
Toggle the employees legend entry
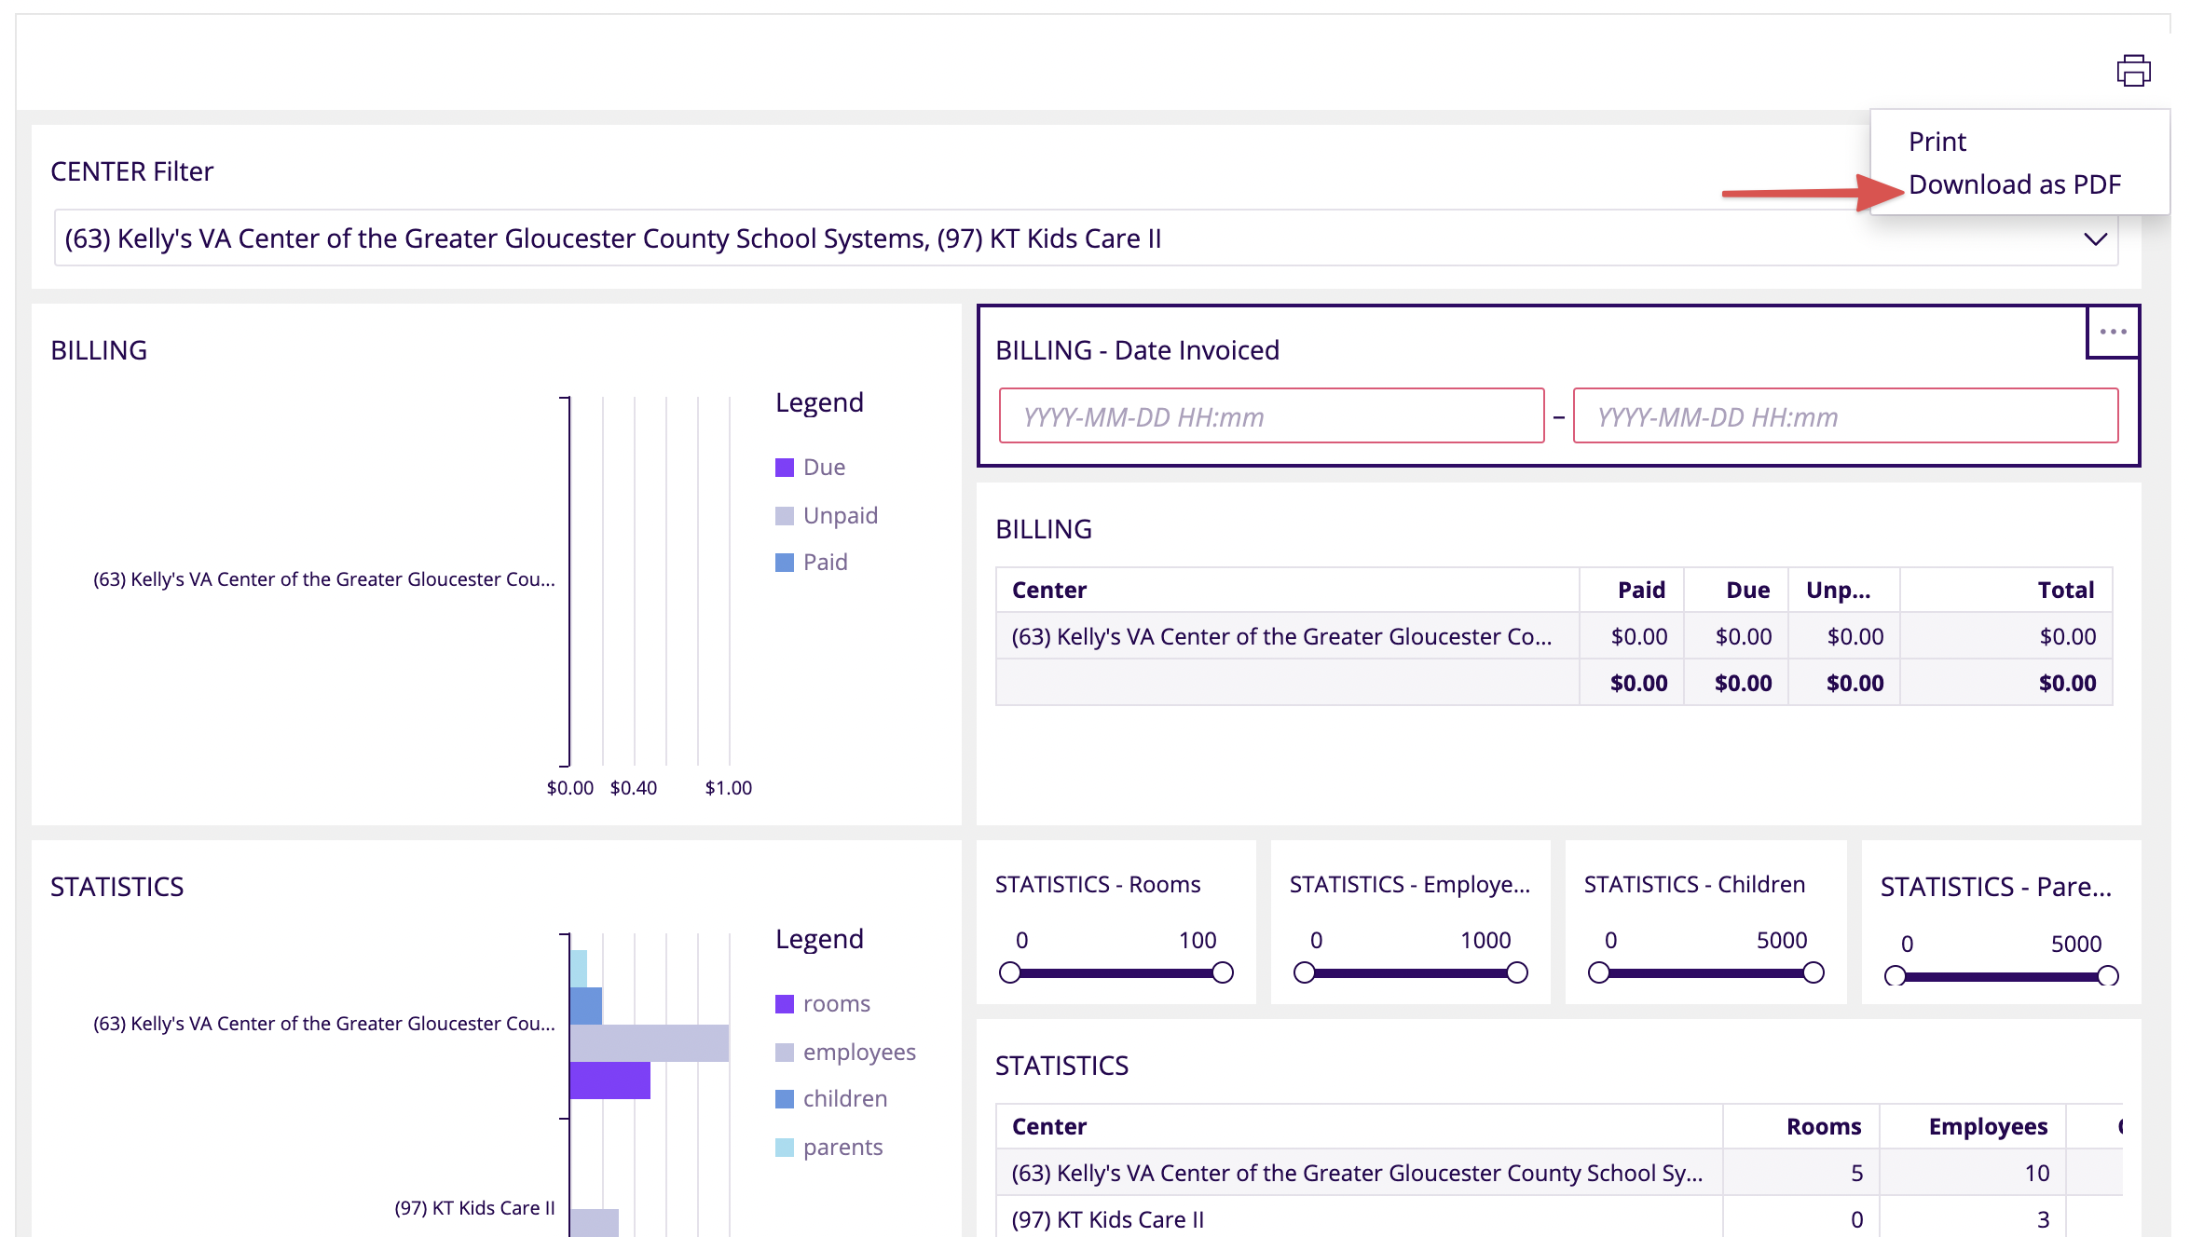tap(857, 1052)
